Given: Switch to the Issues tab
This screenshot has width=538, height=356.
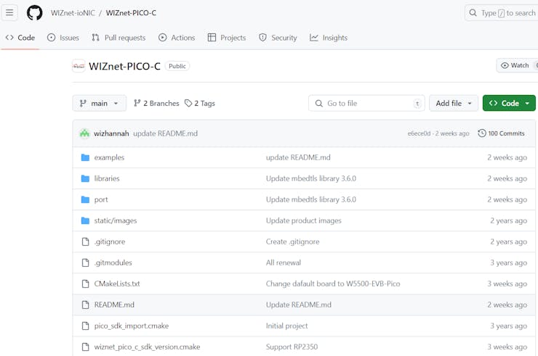Looking at the screenshot, I should [63, 38].
